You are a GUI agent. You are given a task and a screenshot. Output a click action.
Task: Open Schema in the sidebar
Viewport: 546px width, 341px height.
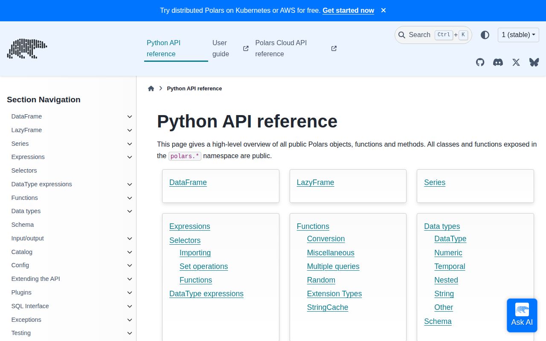point(23,225)
